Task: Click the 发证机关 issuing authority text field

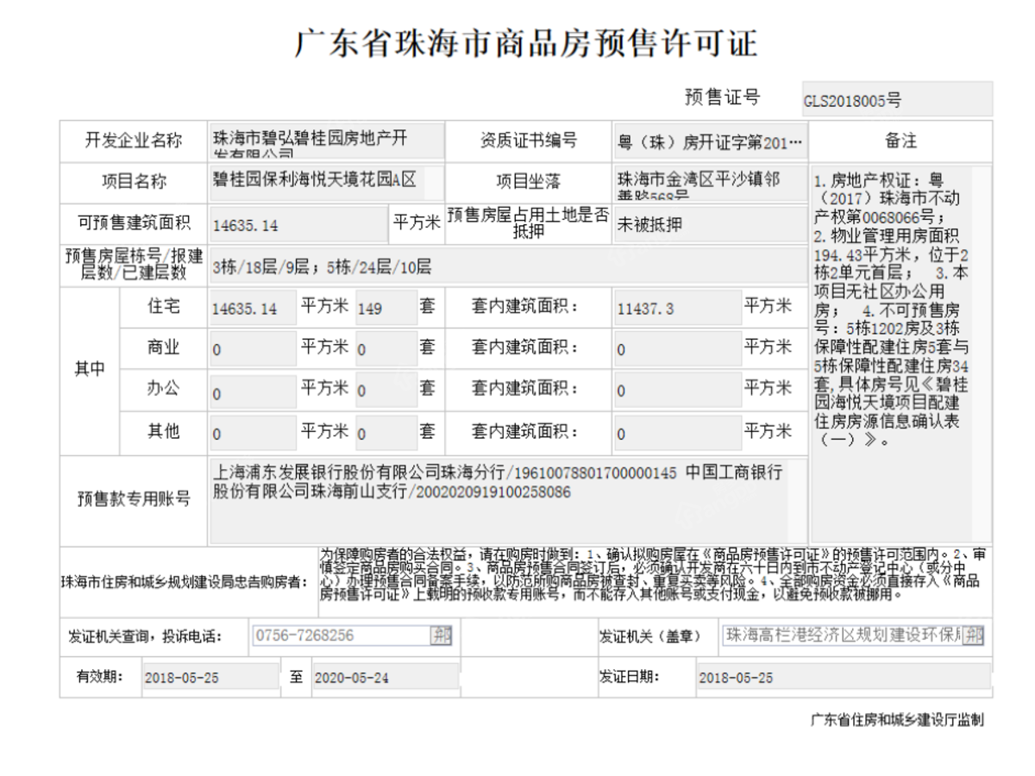Action: [854, 636]
